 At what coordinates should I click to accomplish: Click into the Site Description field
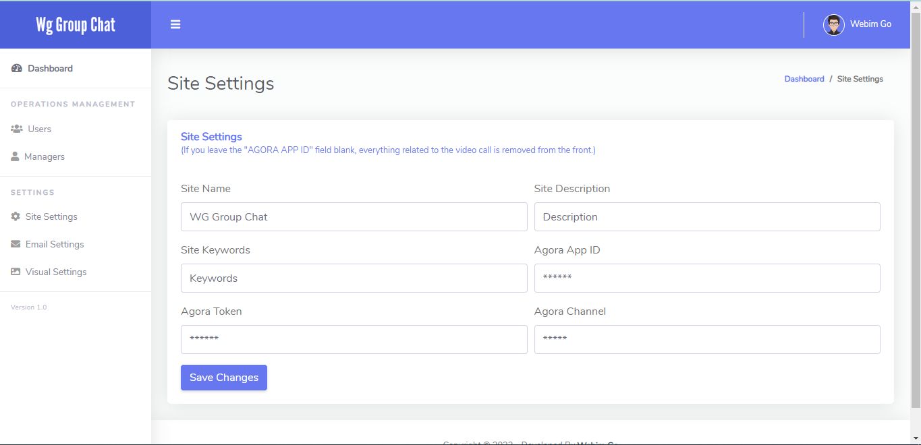pyautogui.click(x=706, y=217)
